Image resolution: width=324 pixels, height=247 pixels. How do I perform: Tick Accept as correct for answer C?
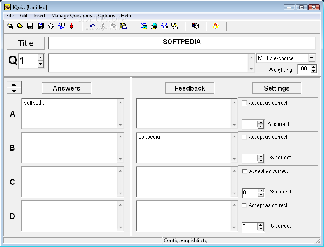[244, 171]
